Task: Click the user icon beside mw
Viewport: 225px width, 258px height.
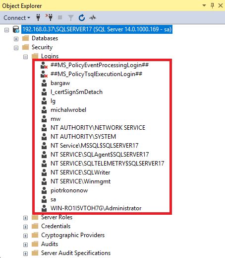Action: coord(44,119)
